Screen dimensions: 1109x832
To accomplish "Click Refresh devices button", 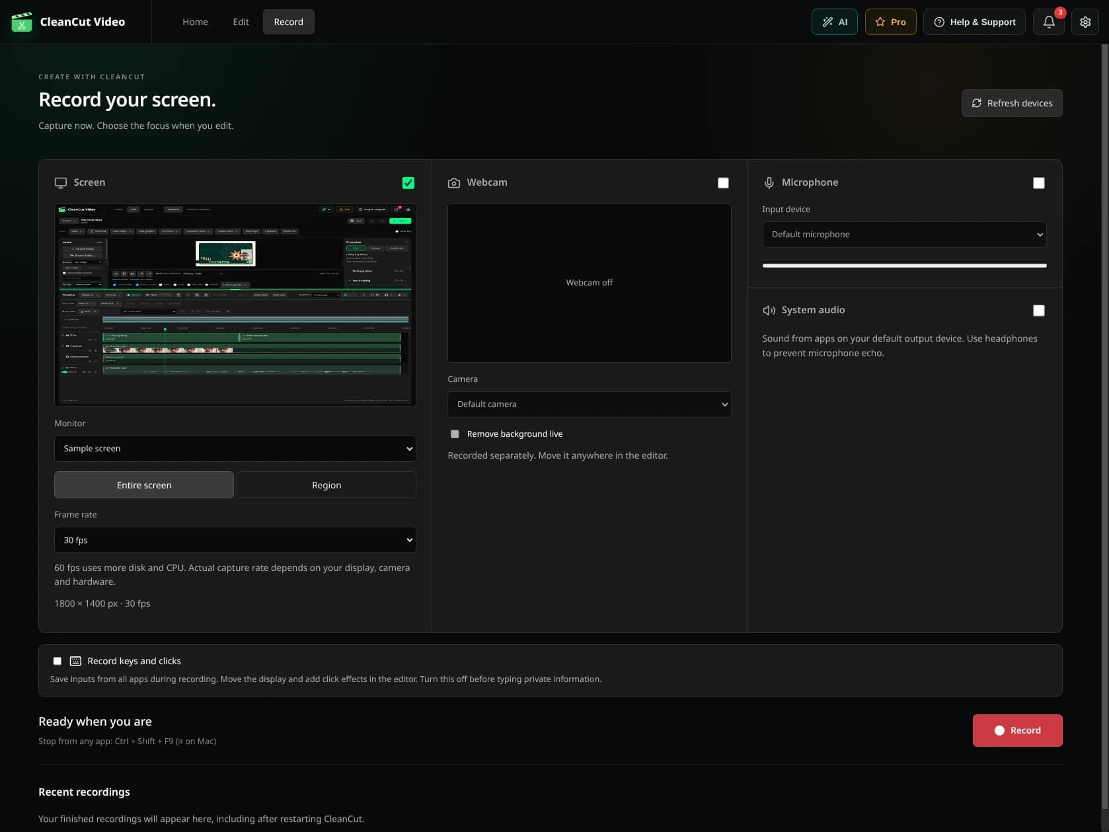I will [1011, 103].
